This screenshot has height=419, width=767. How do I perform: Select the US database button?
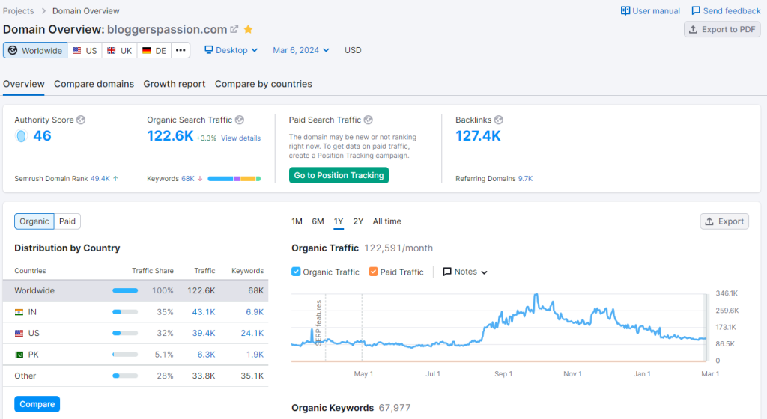tap(85, 50)
